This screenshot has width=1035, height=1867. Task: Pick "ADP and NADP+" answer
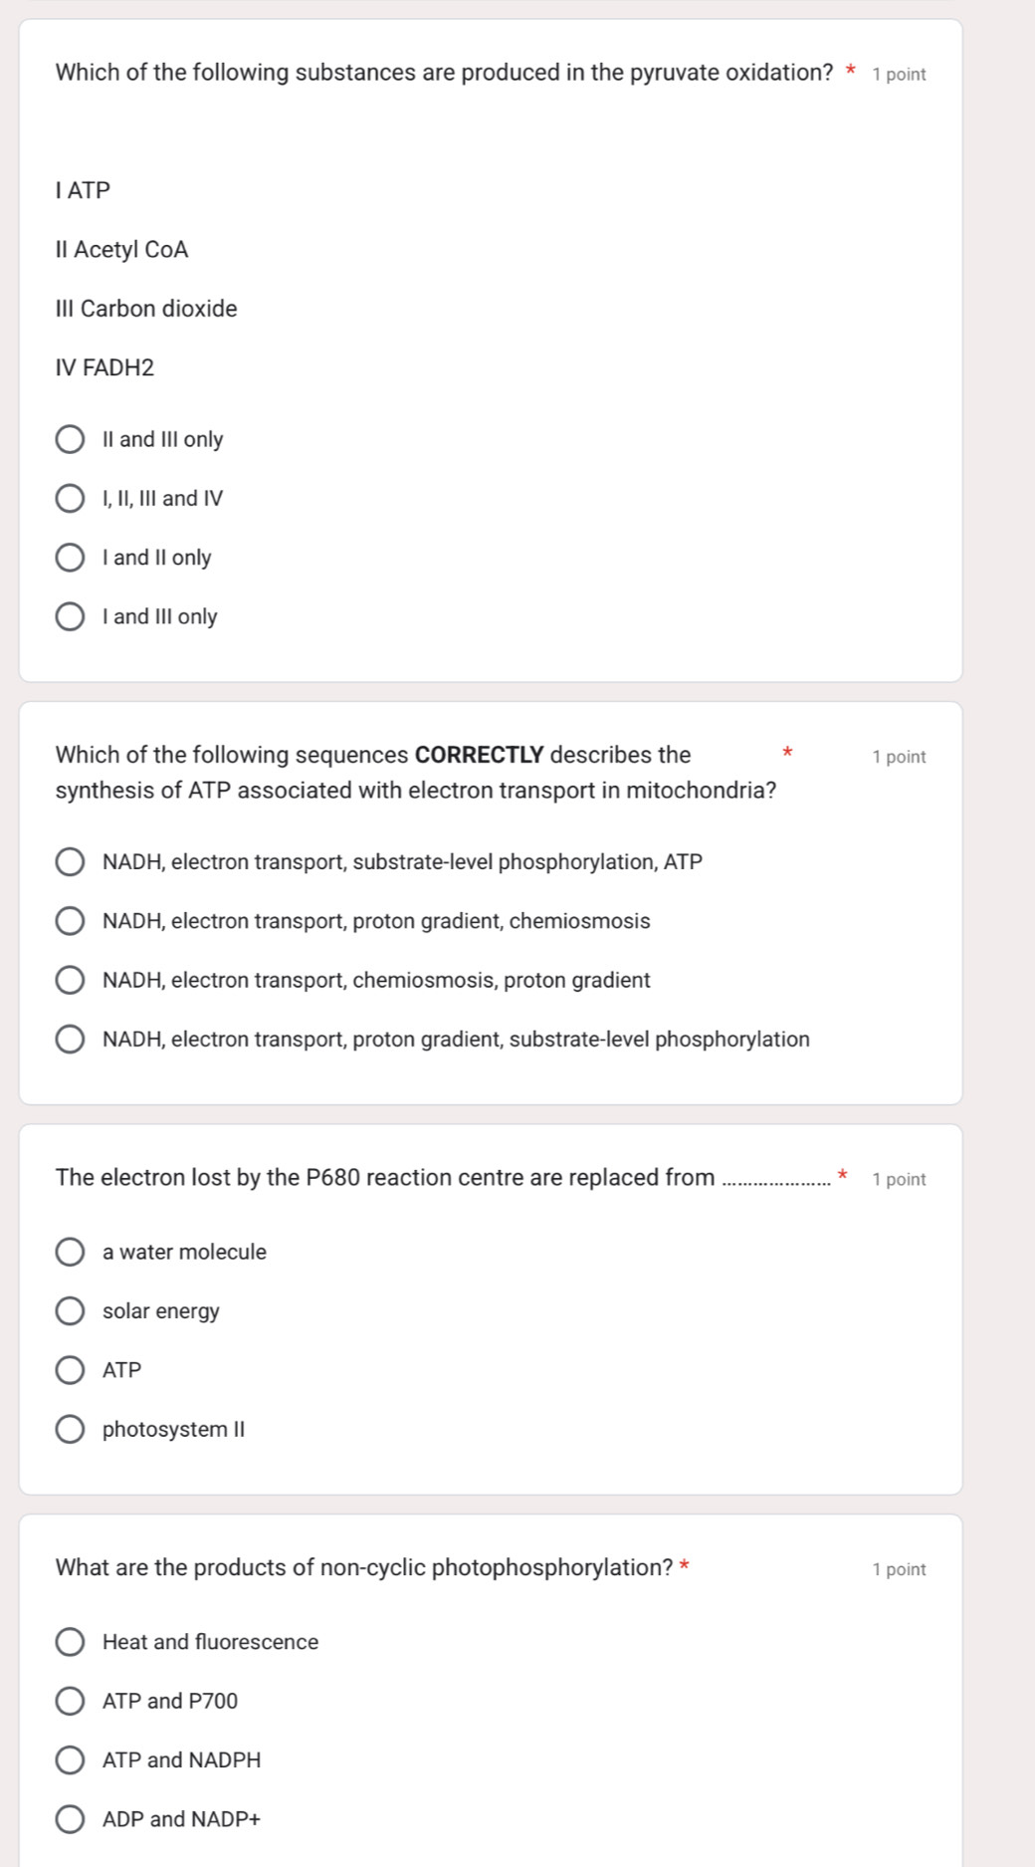click(x=71, y=1818)
